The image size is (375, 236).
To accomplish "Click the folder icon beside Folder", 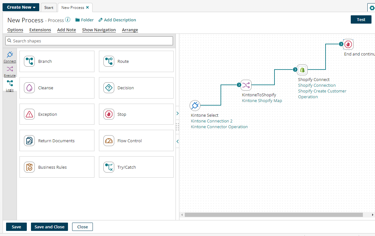I will coord(78,20).
